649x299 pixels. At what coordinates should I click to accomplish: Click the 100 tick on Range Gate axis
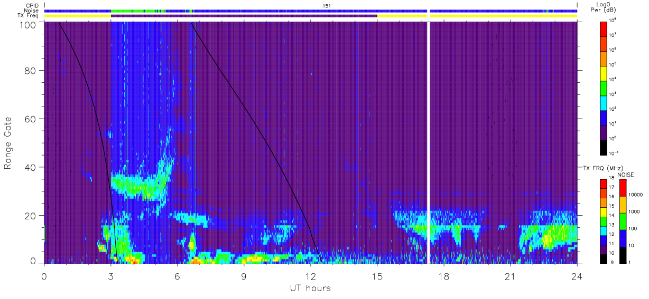(x=27, y=25)
